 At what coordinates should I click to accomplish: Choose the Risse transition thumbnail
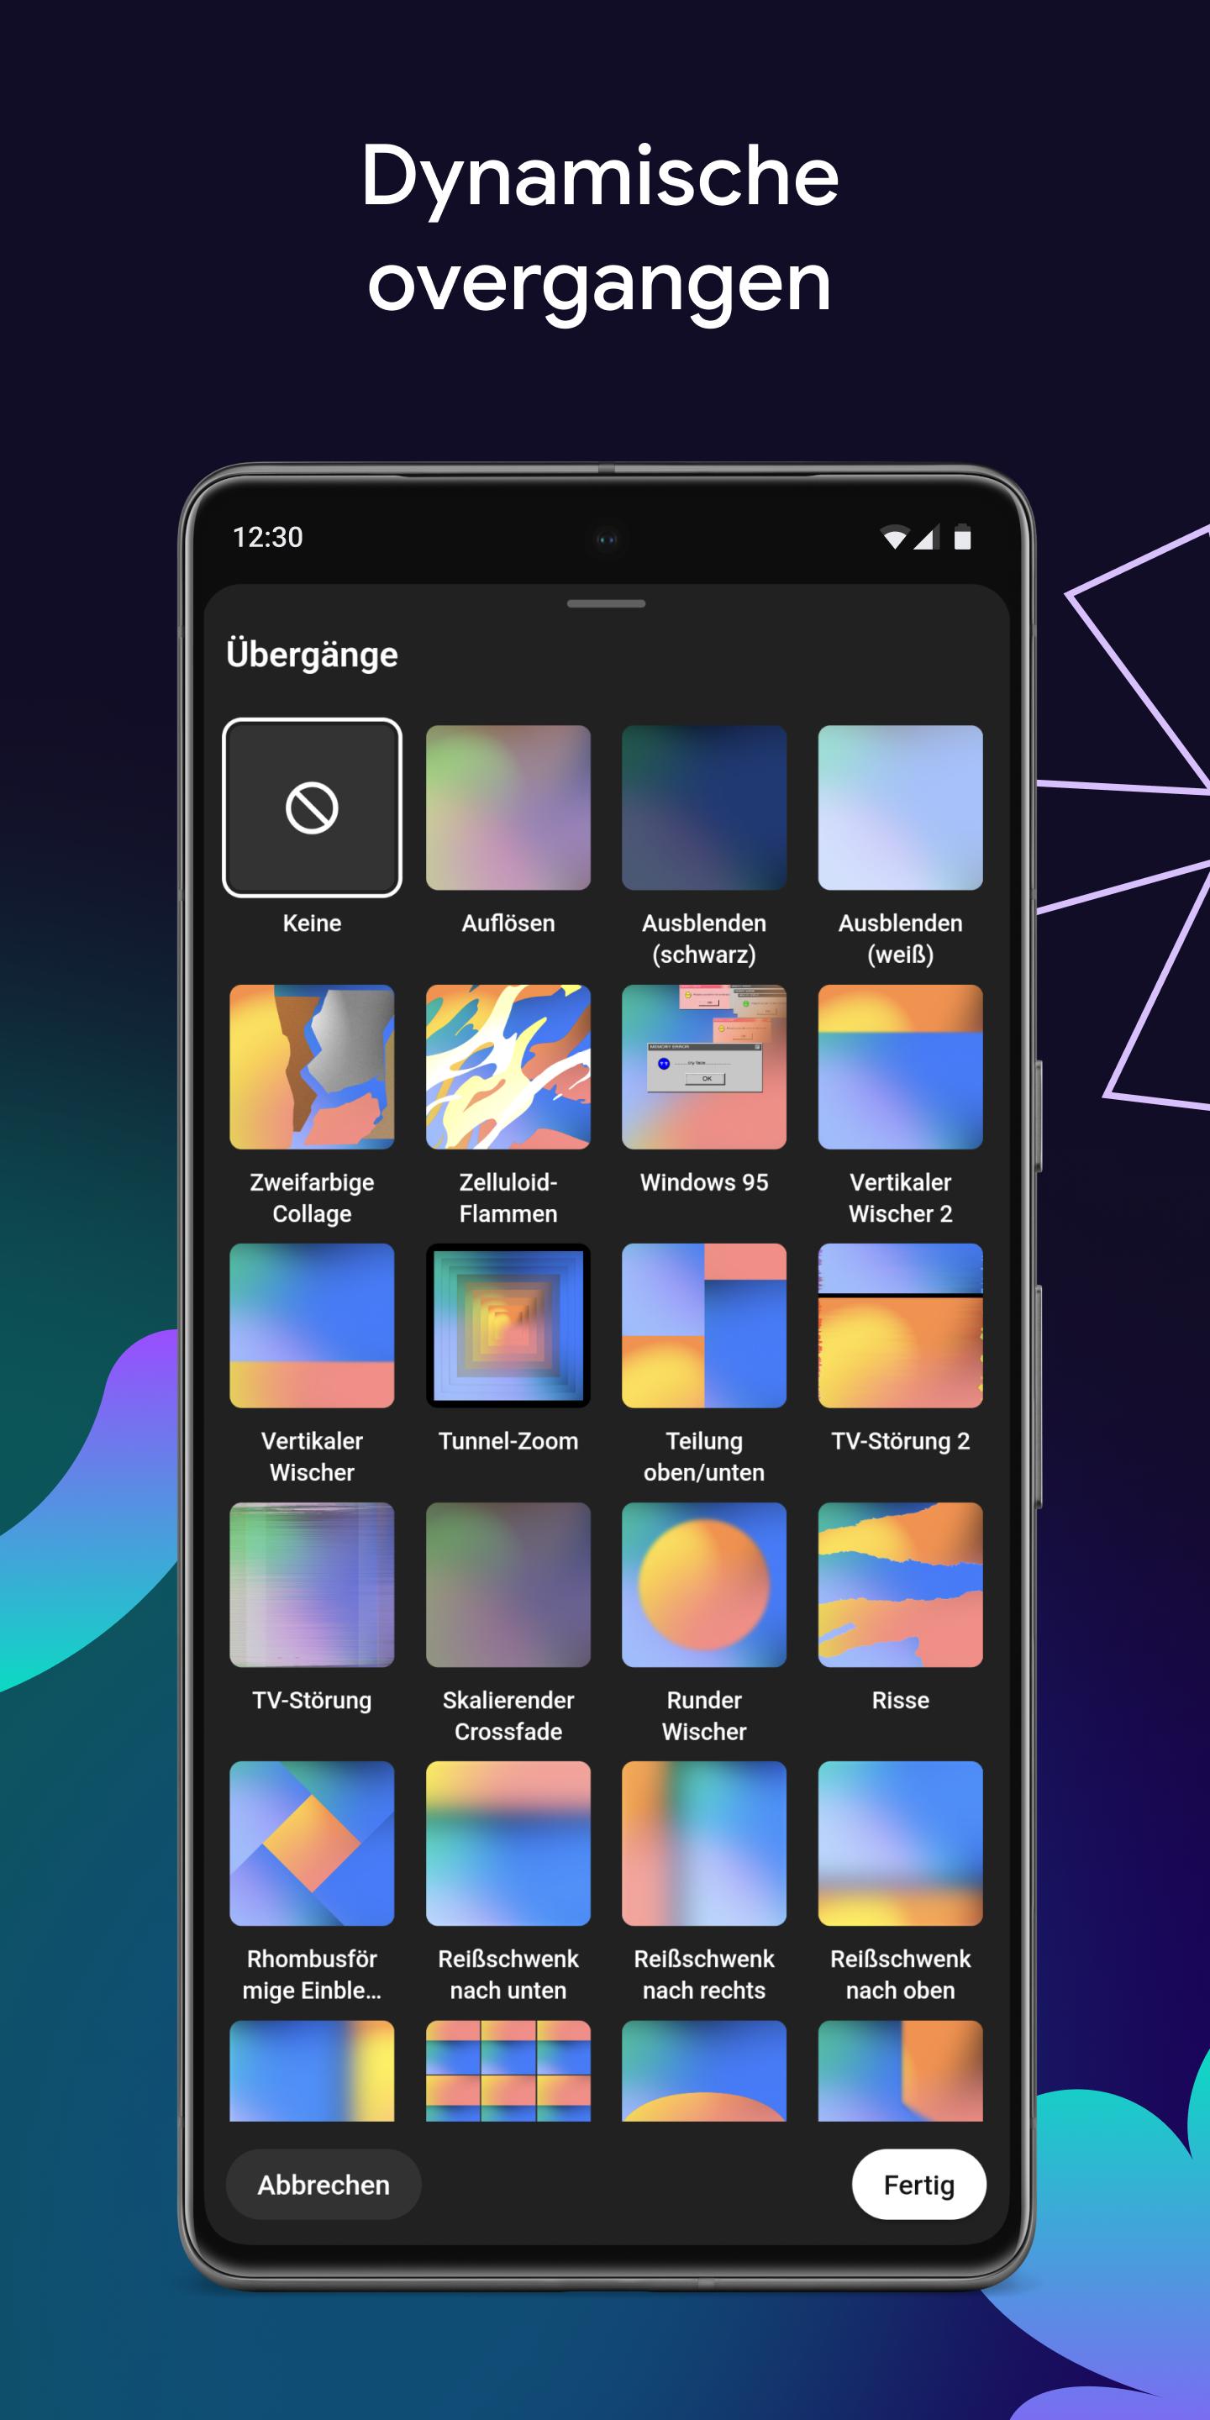click(x=900, y=1584)
